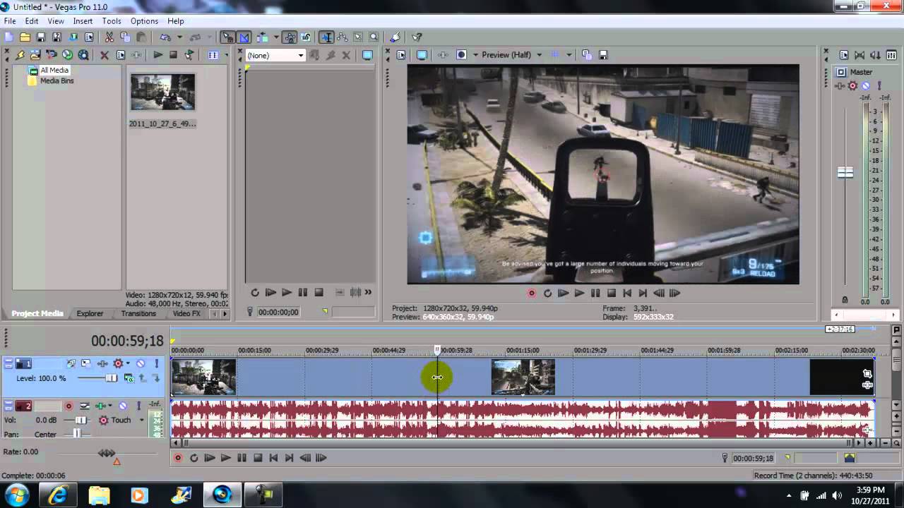
Task: Solo video track 1
Action: 156,364
